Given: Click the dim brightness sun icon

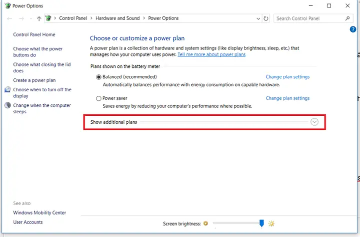Looking at the screenshot, I should click(205, 223).
